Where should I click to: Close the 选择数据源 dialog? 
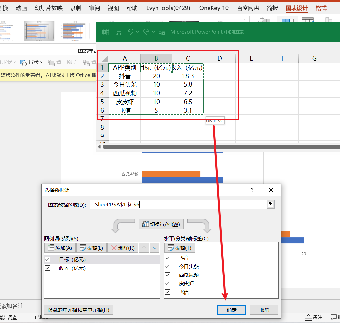tap(271, 190)
